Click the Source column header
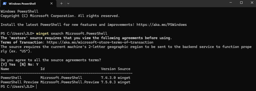This screenshot has width=256, height=91. [124, 69]
